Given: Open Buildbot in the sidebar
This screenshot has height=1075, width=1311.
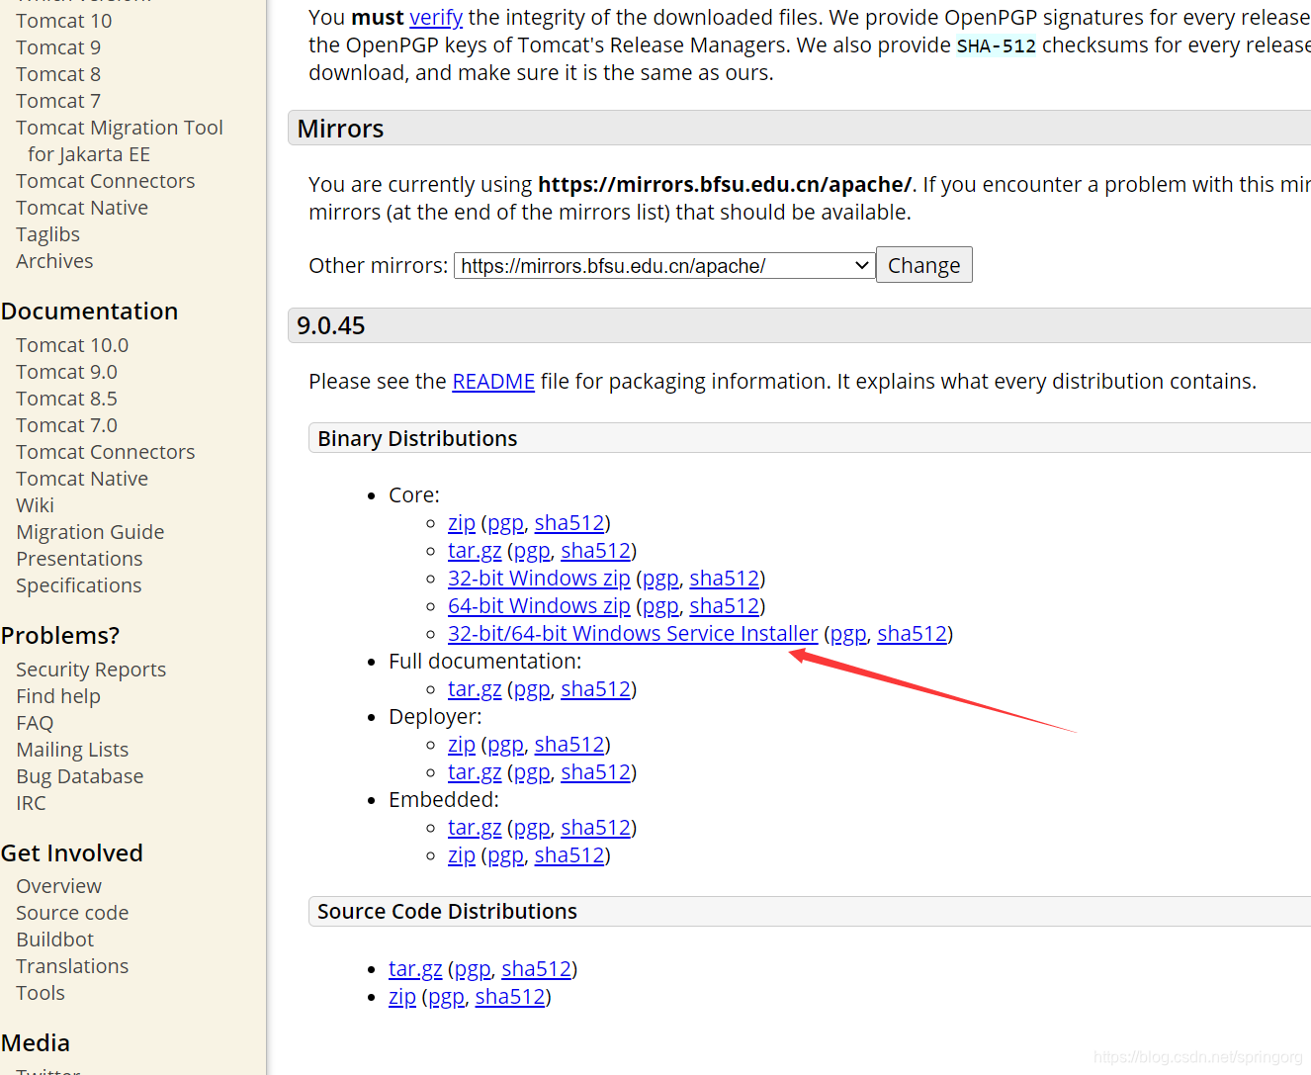Looking at the screenshot, I should pos(54,940).
